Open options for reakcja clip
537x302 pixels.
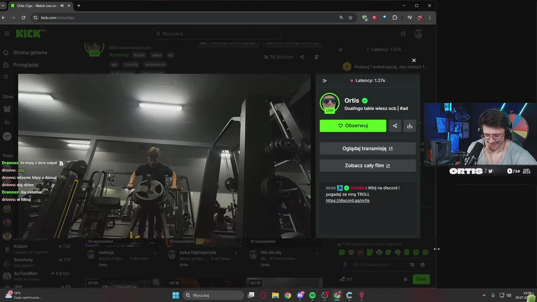(x=155, y=253)
